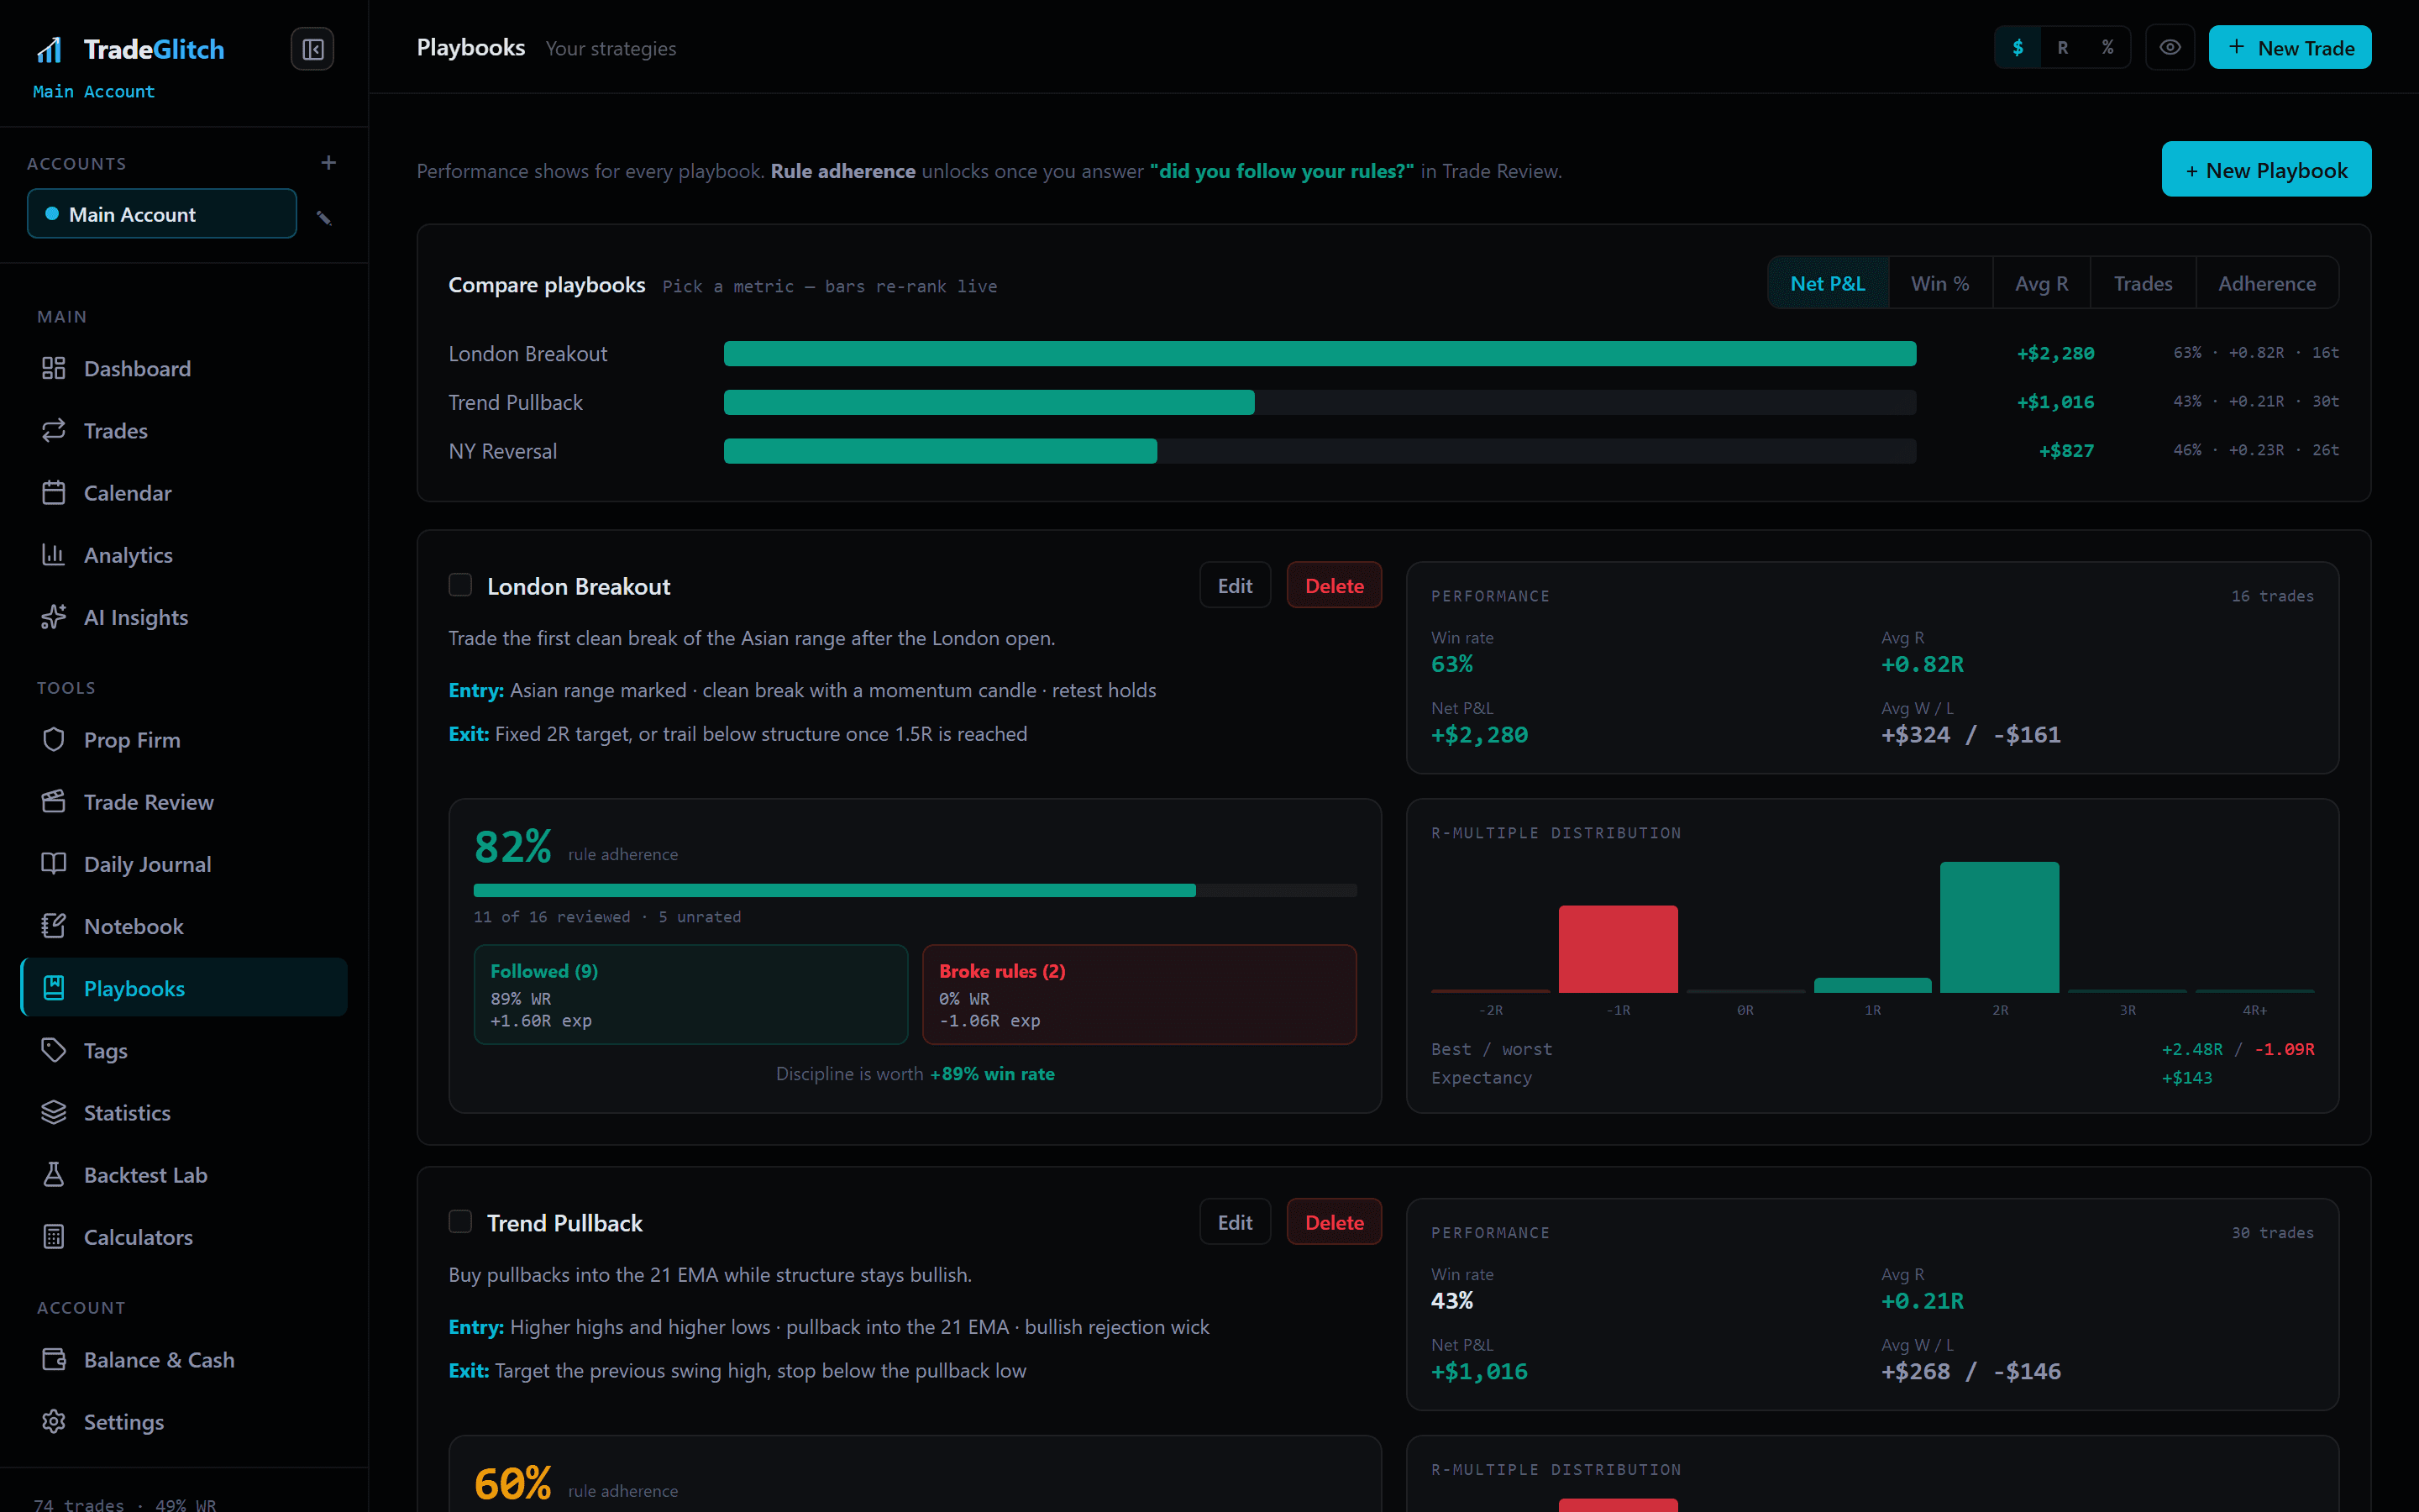Screen dimensions: 2419x1512
Task: Click the 82% rule adherence progress bar
Action: tap(915, 890)
